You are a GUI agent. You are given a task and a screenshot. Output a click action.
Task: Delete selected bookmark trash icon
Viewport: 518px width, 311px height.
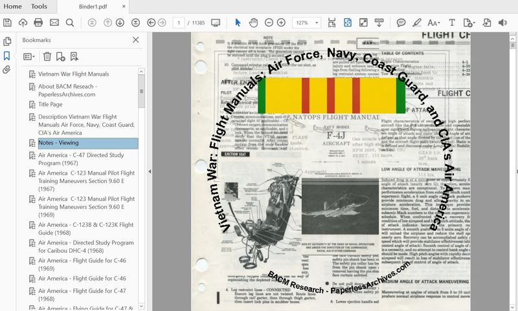click(x=47, y=57)
